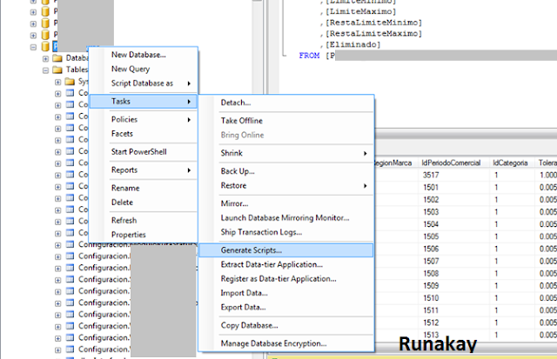Open the Policies submenu
This screenshot has width=557, height=359.
pos(143,119)
